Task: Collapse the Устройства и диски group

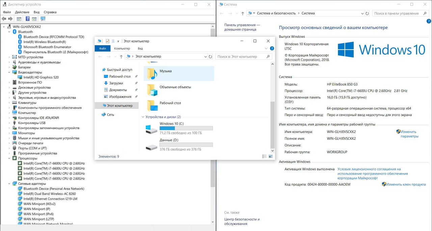Action: coord(143,117)
